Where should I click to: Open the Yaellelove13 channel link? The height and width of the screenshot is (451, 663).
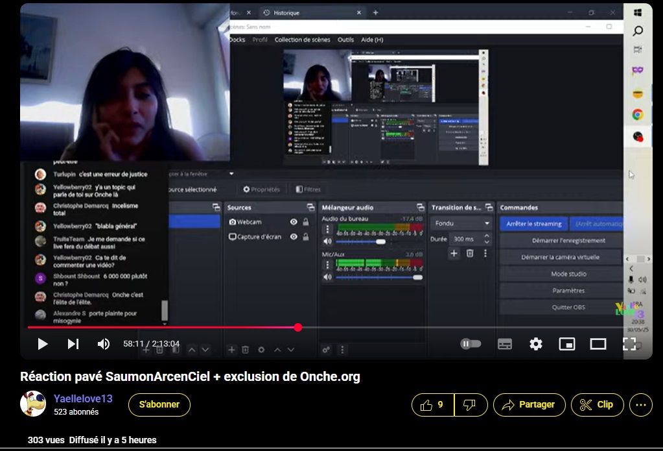(83, 398)
